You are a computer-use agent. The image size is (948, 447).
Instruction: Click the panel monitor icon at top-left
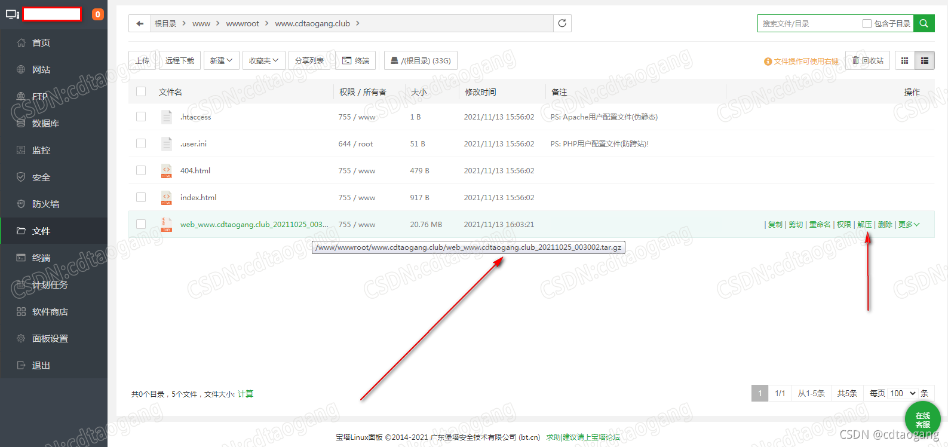(13, 14)
